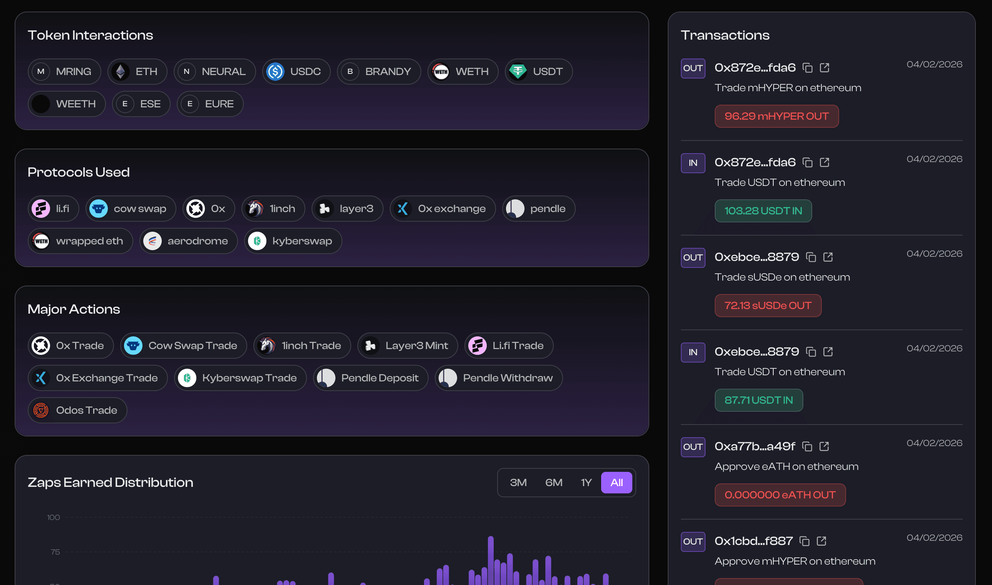This screenshot has height=585, width=992.
Task: Copy the 0x1cbd...f887 transaction address
Action: click(804, 541)
